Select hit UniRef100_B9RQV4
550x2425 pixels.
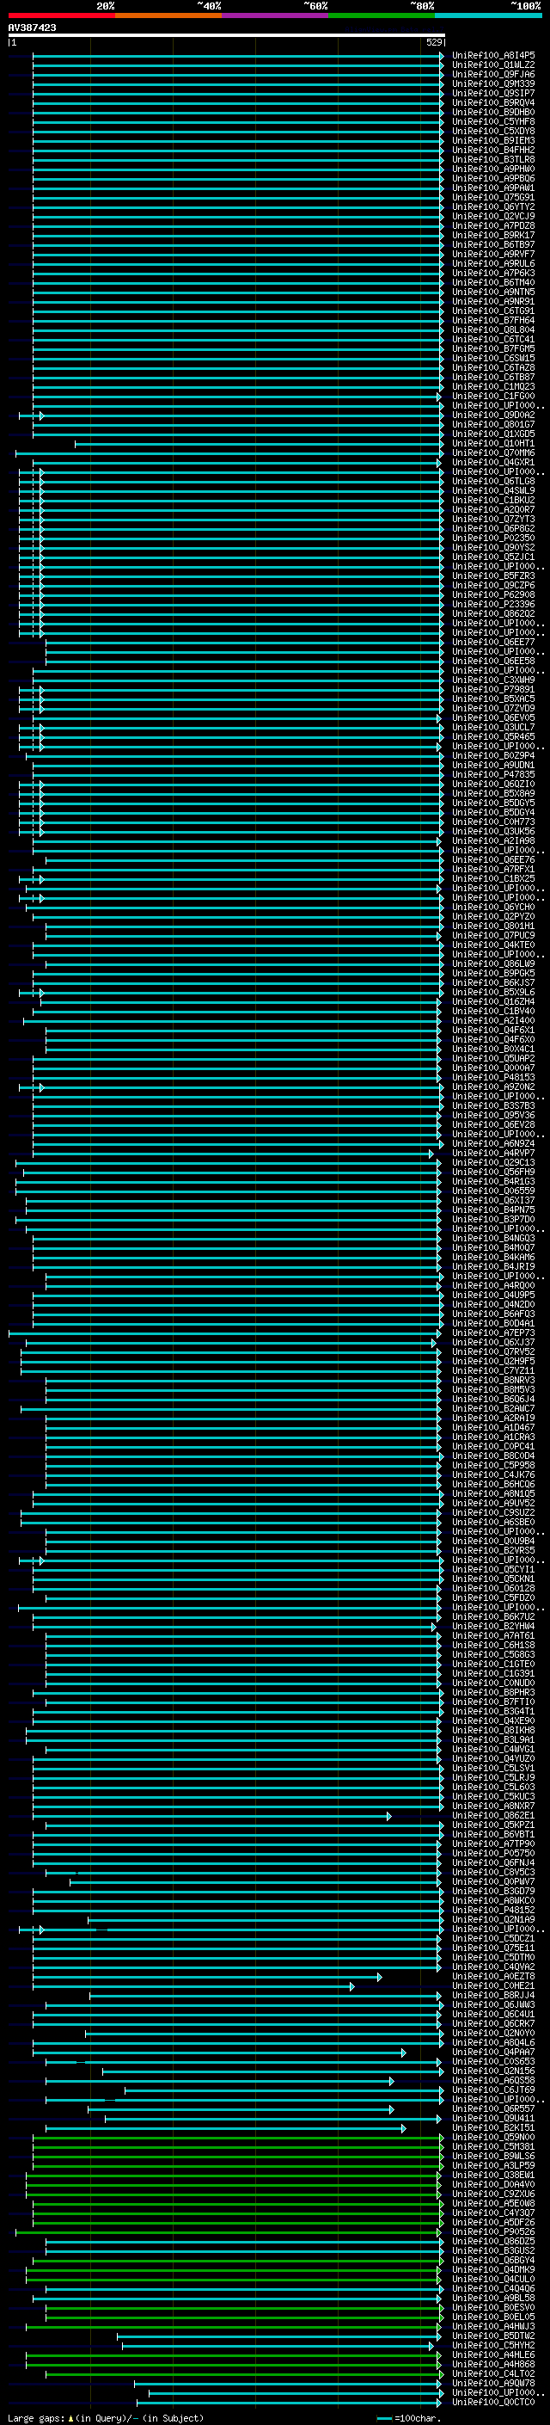tap(492, 102)
